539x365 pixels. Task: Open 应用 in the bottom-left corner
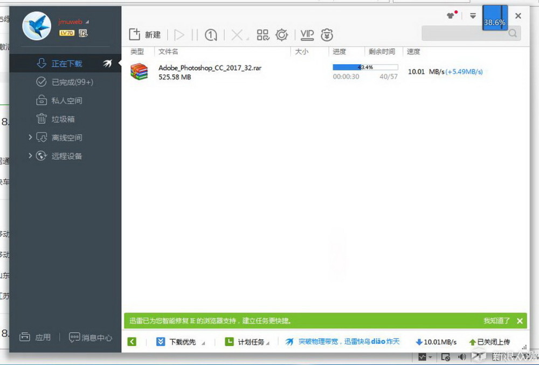(x=36, y=337)
